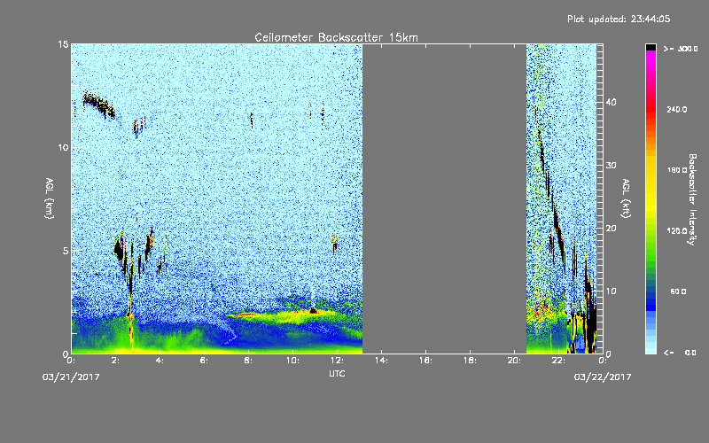This screenshot has width=709, height=443.
Task: Click the descending cloud band after 21 UTC
Action: click(x=551, y=190)
